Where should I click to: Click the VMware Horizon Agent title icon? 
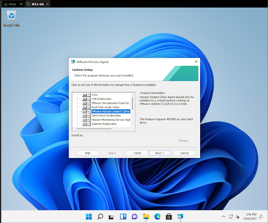[73, 62]
